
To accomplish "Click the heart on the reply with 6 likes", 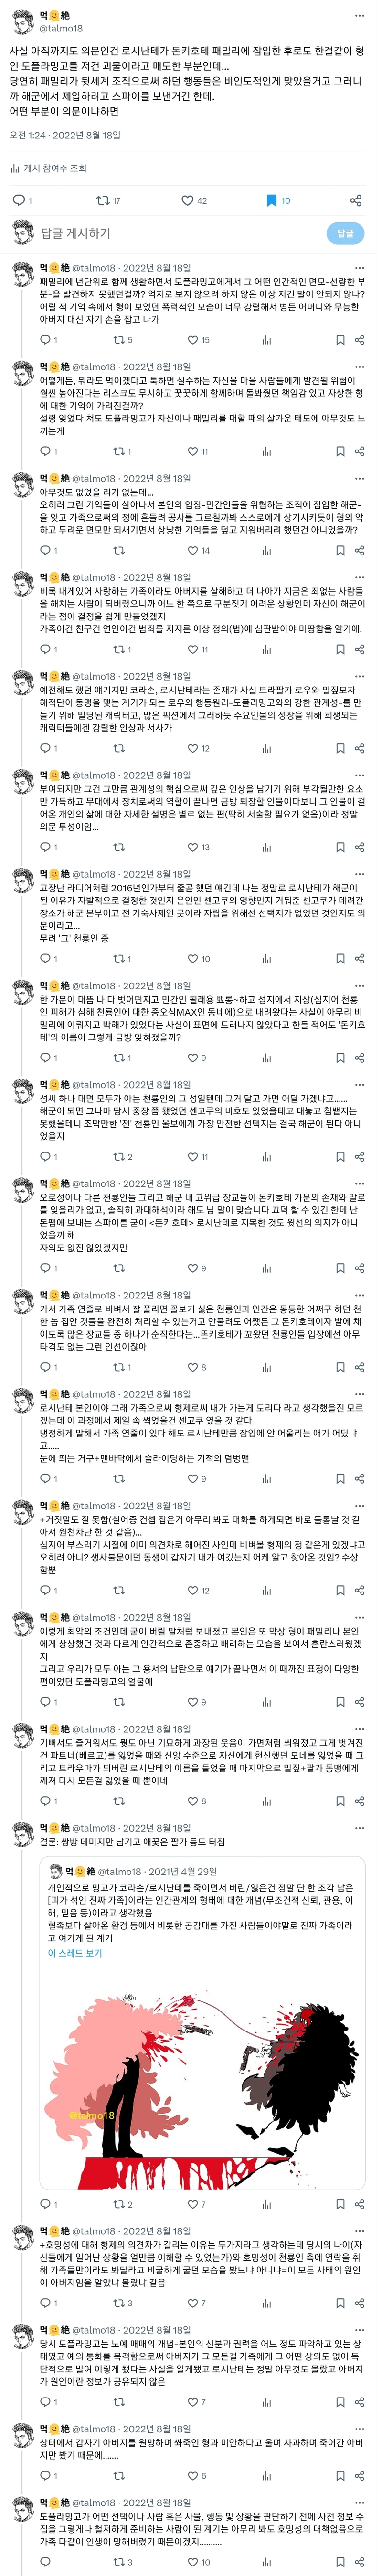I will click(192, 2475).
